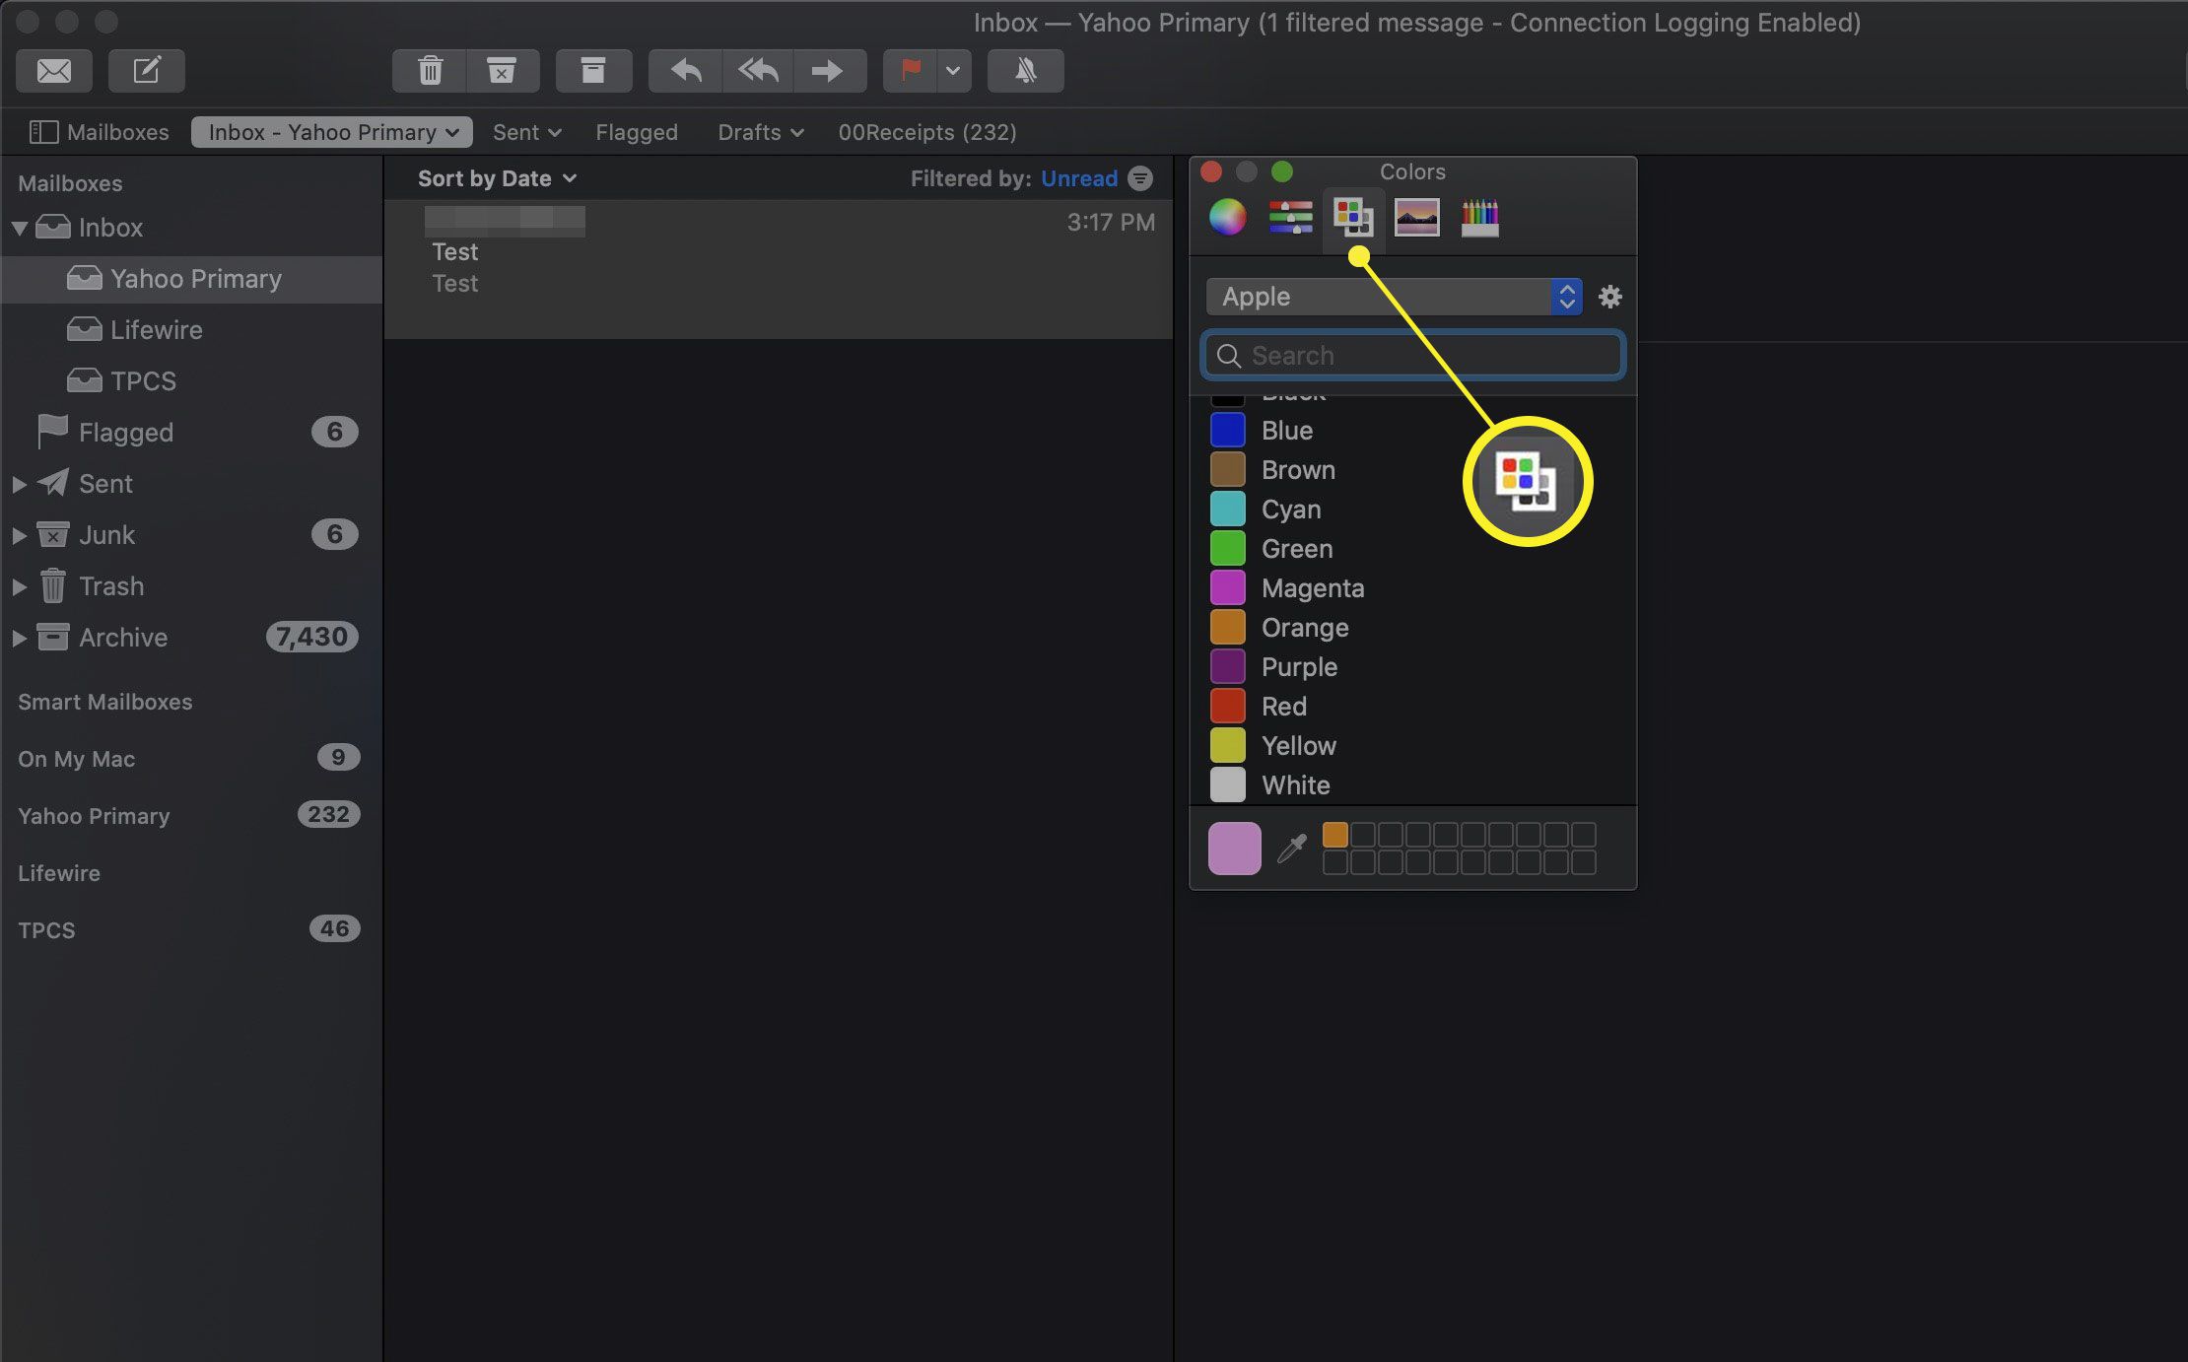Choose Purple from the color list

(1413, 667)
